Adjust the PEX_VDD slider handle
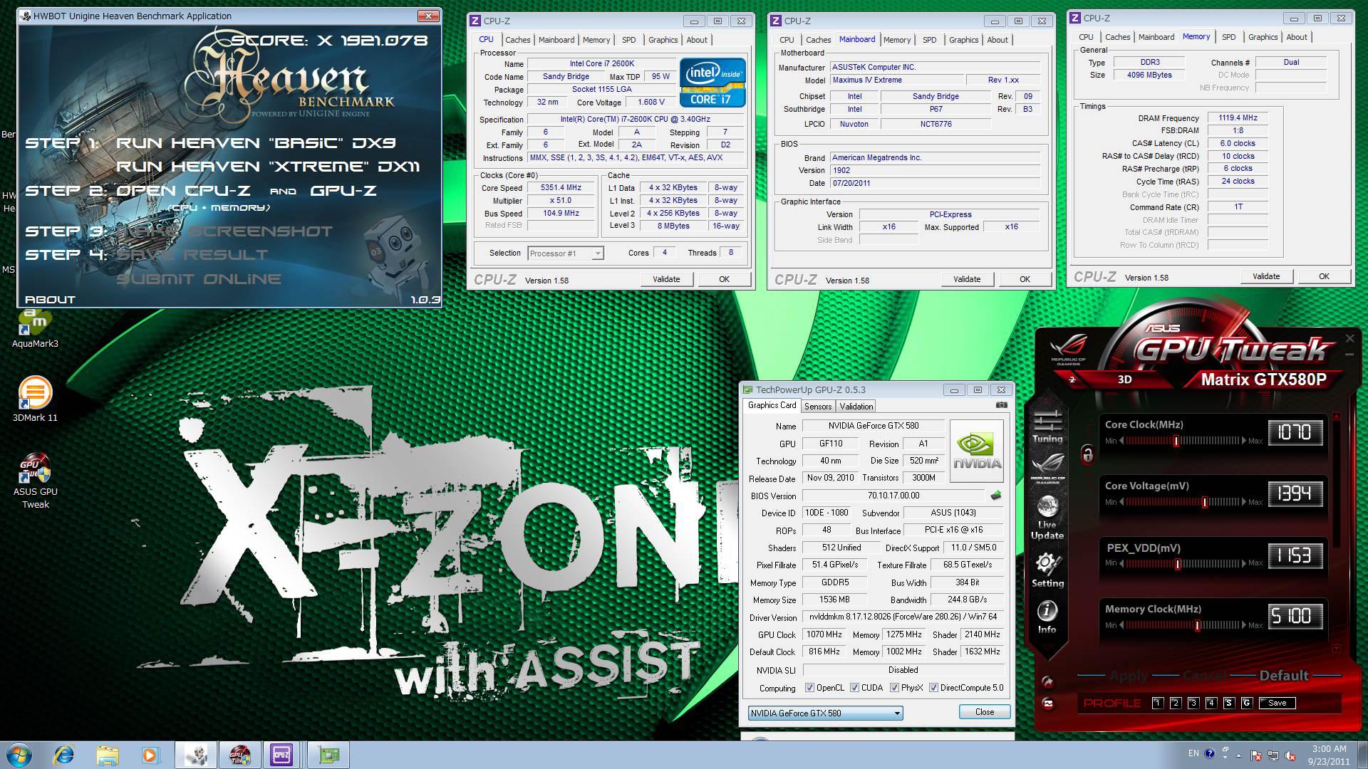Image resolution: width=1368 pixels, height=769 pixels. (1177, 563)
